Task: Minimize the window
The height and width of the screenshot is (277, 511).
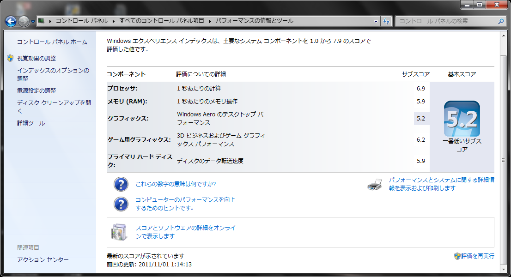Action: 467,5
